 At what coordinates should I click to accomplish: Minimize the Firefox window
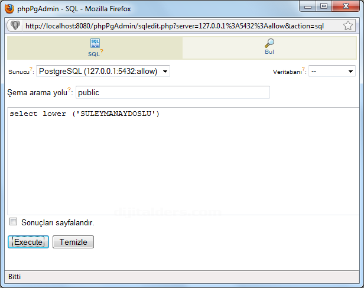(308, 7)
